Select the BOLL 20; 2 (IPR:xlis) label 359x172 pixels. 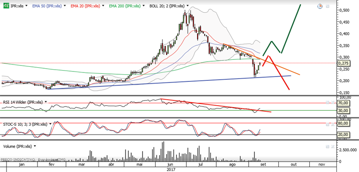coord(167,6)
